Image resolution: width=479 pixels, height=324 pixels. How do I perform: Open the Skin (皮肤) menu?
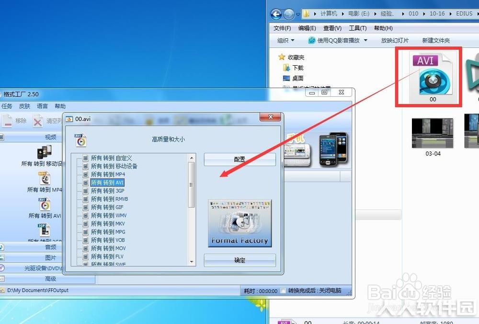pos(24,106)
